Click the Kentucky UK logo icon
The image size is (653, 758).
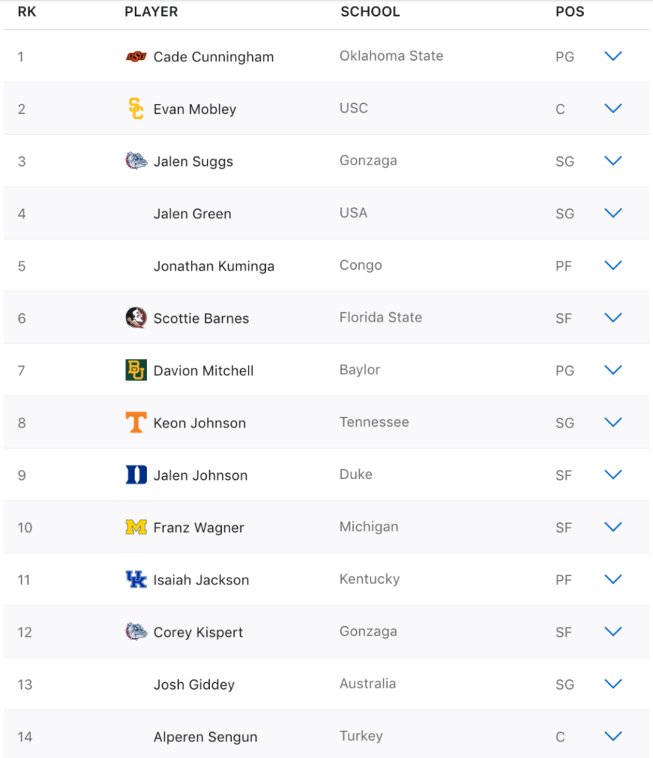pos(136,578)
